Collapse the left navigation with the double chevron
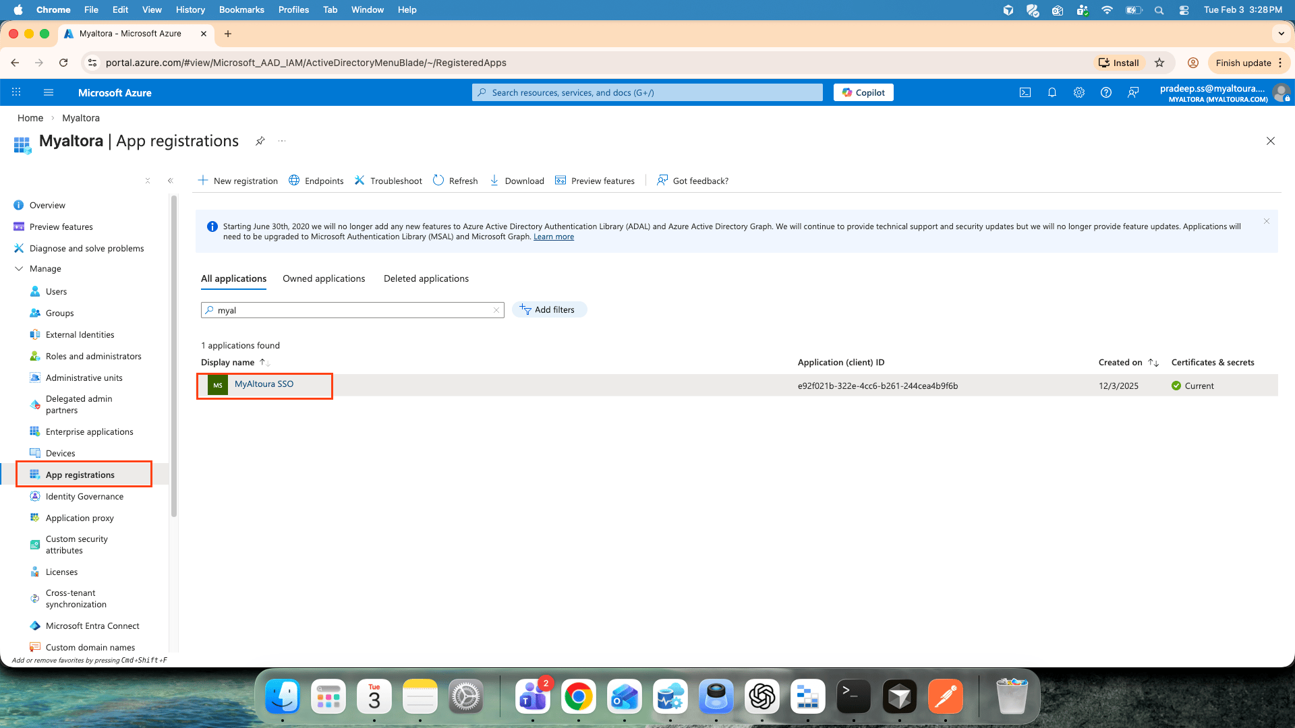 tap(171, 181)
